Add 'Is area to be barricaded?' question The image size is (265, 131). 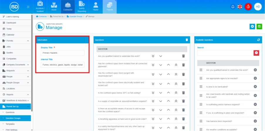click(x=255, y=87)
